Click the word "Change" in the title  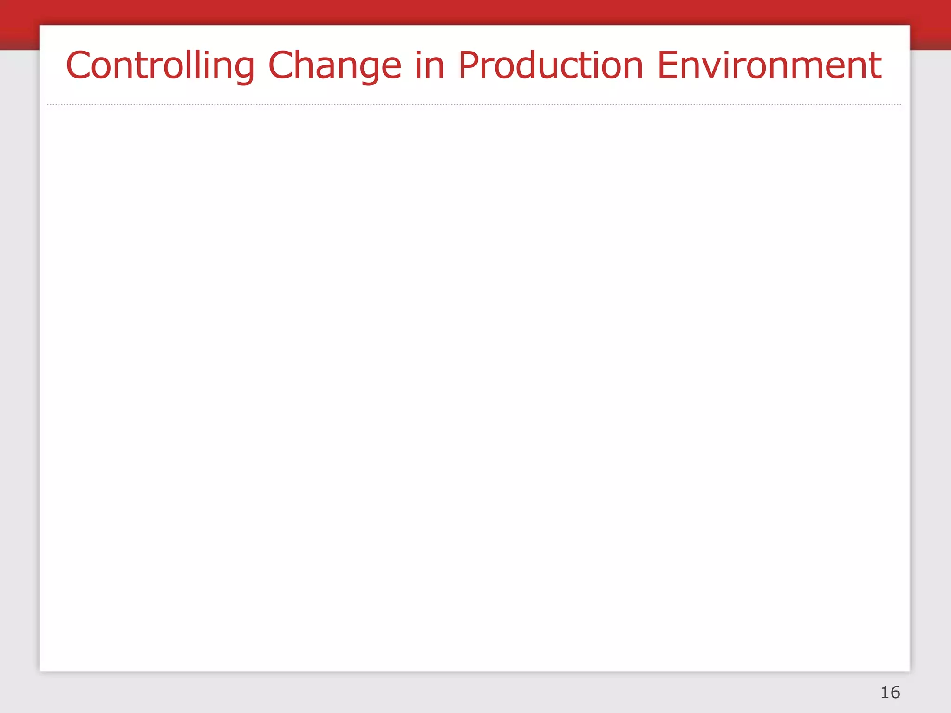coord(334,65)
